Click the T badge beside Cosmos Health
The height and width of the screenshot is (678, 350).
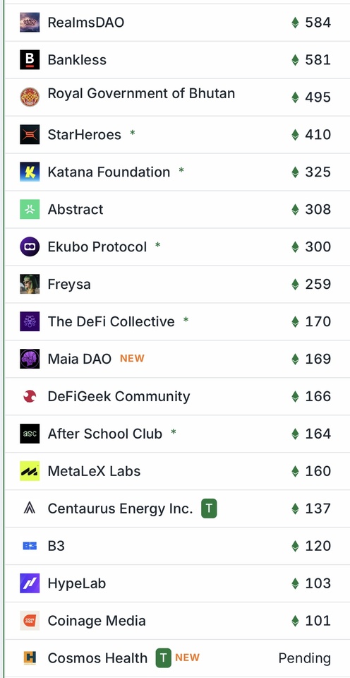(x=163, y=658)
